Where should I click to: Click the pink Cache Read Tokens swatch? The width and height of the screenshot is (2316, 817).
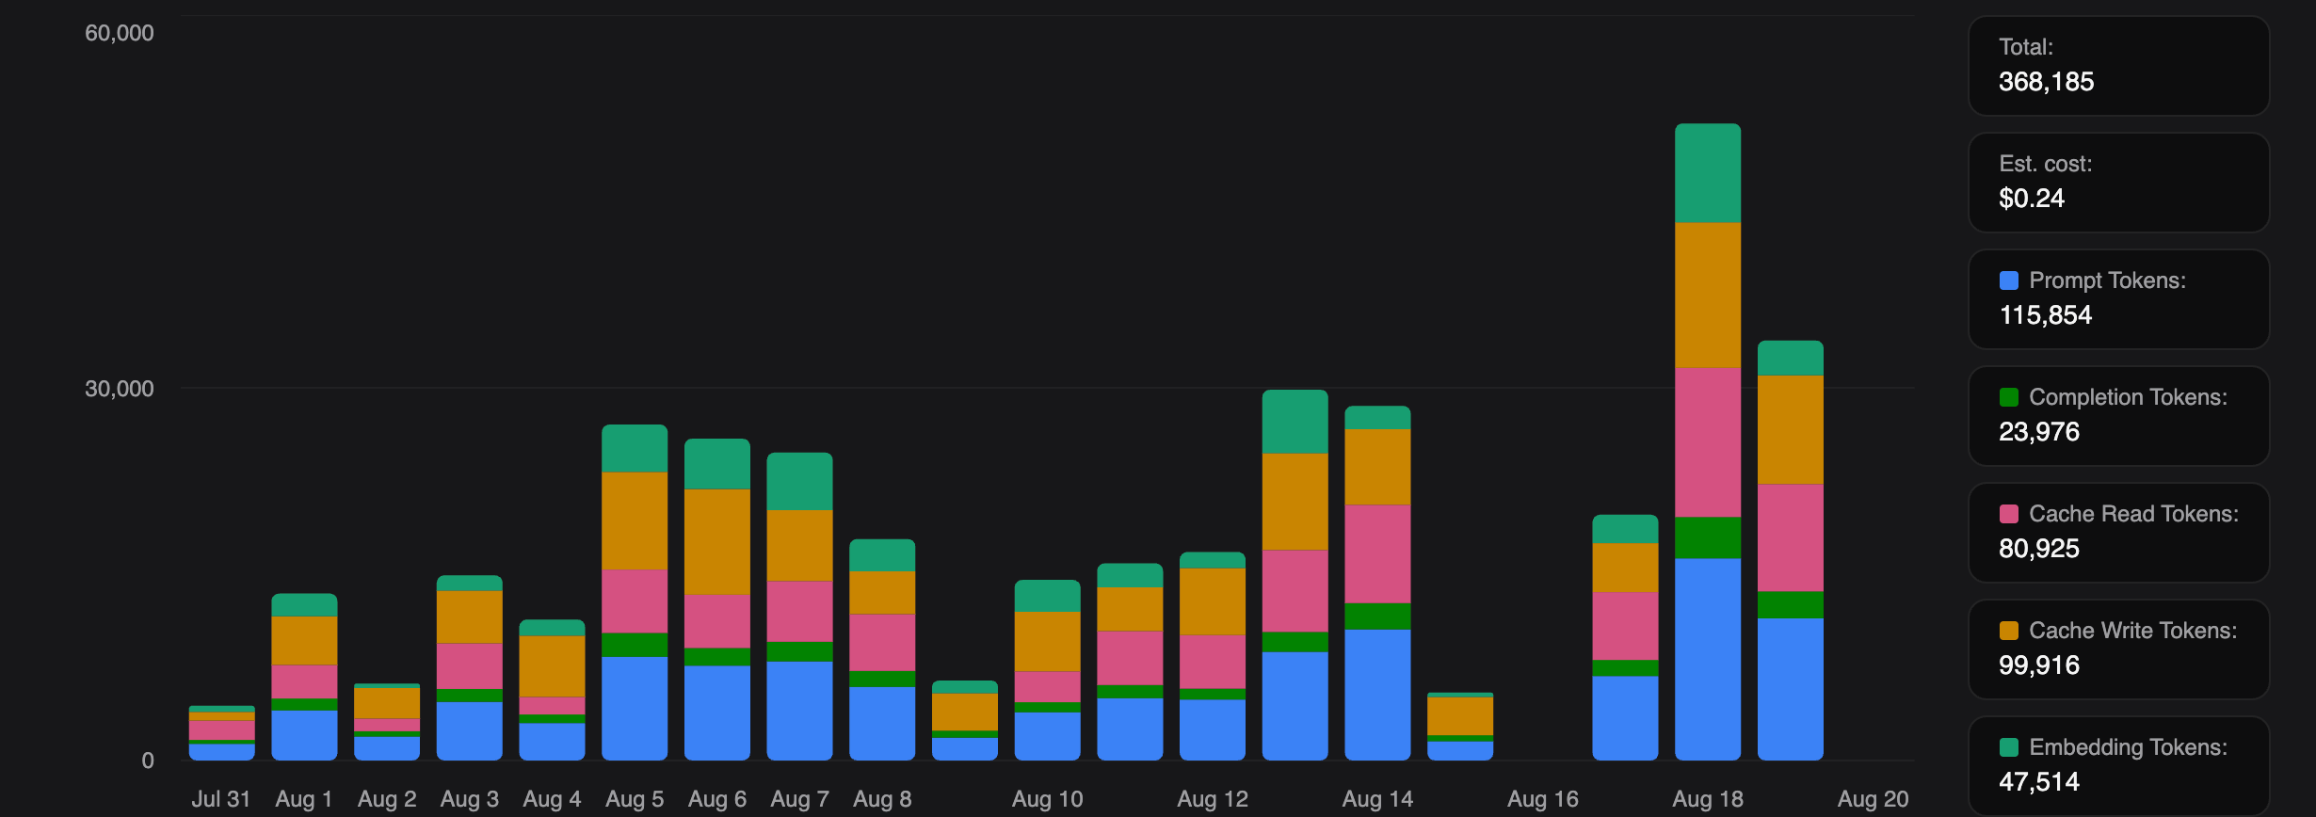coord(2008,514)
